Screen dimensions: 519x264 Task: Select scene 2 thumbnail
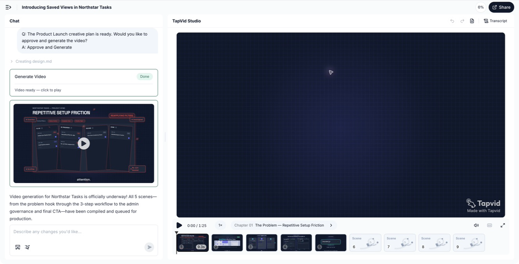coord(227,242)
